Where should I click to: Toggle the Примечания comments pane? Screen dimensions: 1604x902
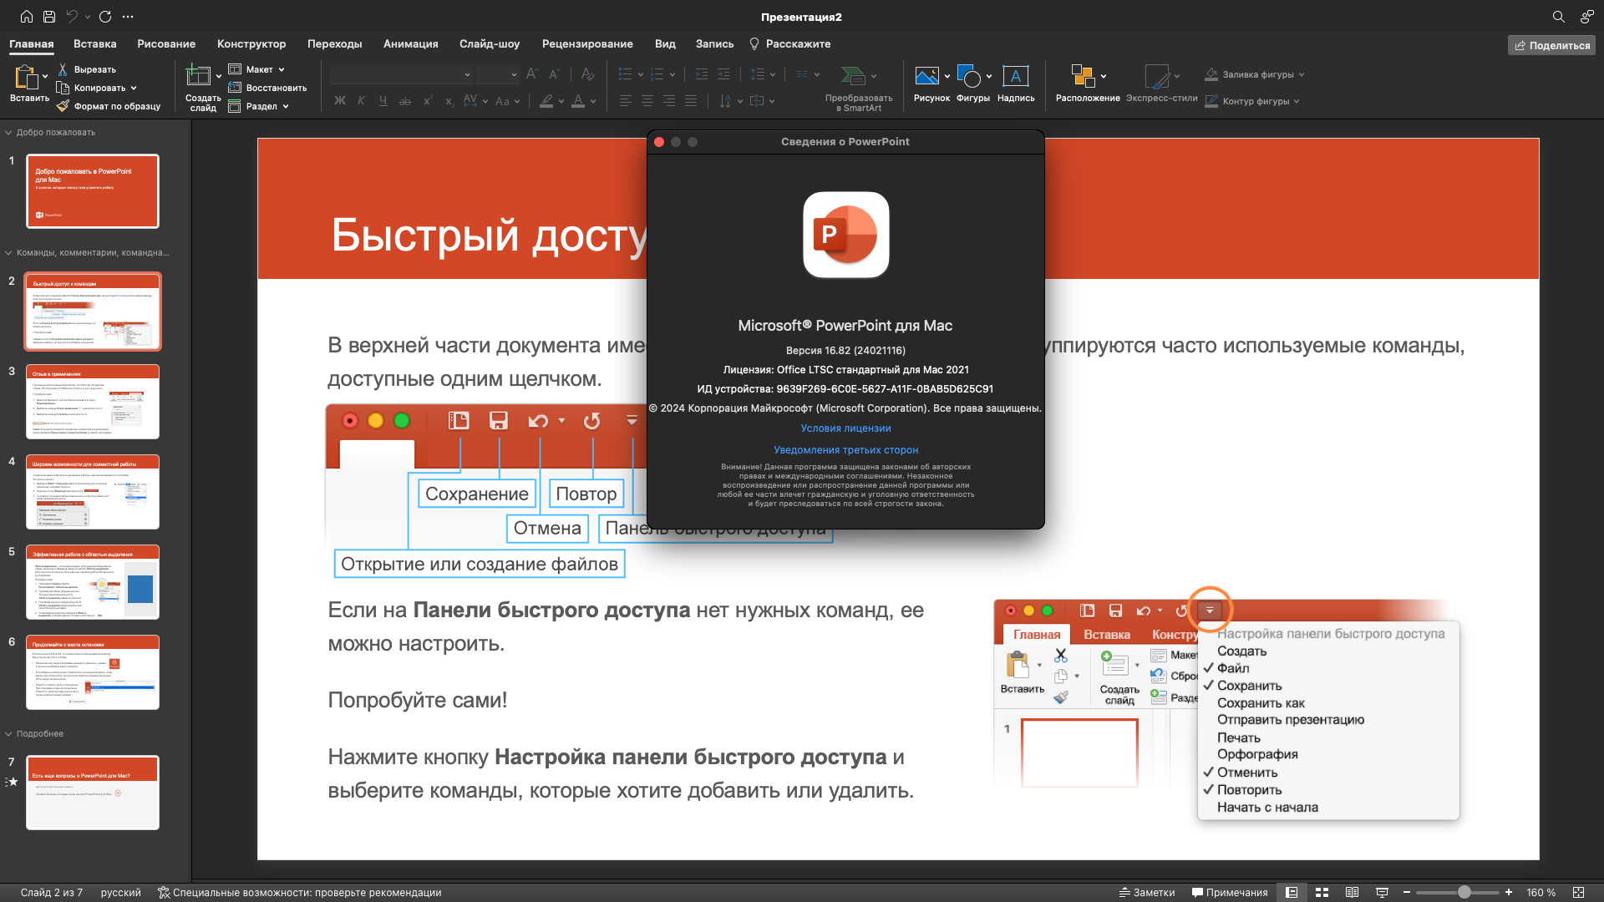click(x=1230, y=892)
